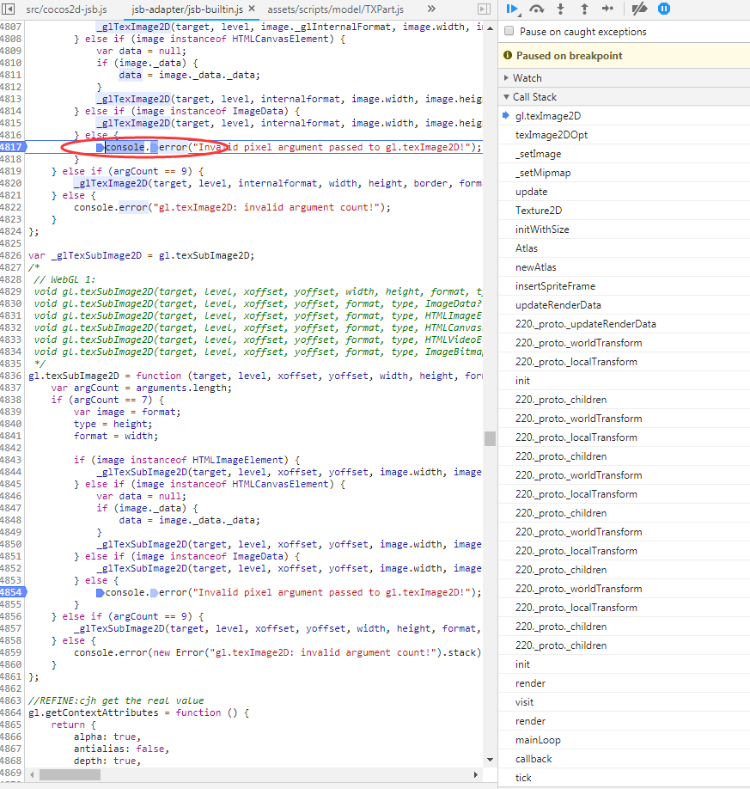Viewport: 750px width, 789px height.
Task: Select gl.texImage2D call stack frame
Action: tap(624, 116)
